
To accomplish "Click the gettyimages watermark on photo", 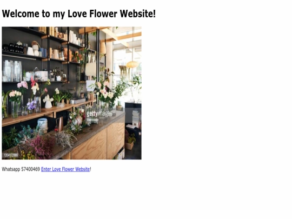I will point(99,114).
